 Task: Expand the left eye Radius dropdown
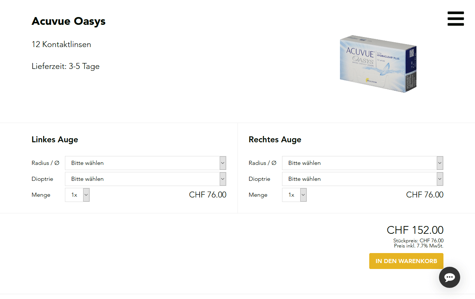coord(145,163)
